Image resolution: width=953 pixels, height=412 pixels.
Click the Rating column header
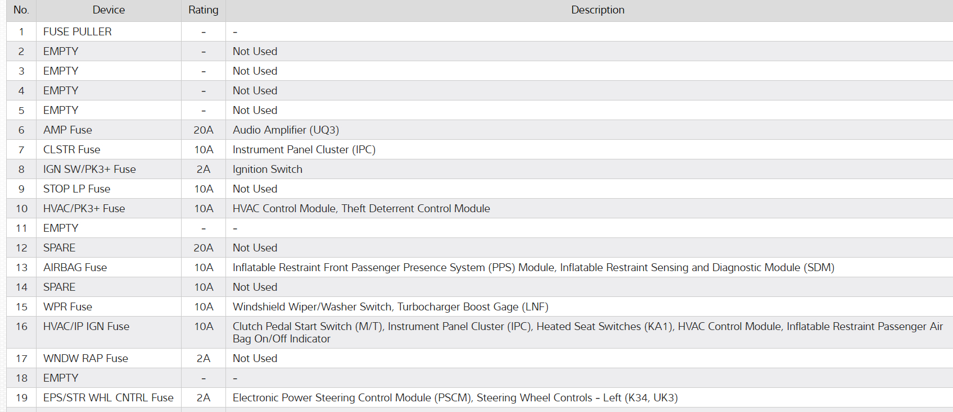(x=203, y=10)
